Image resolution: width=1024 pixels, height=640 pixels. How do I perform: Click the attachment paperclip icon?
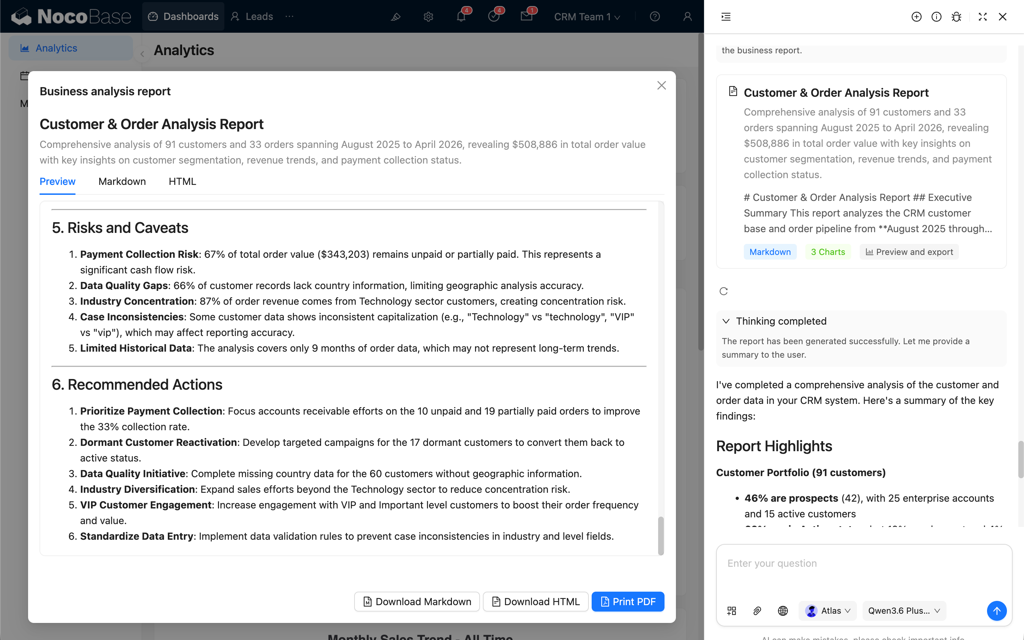[757, 610]
